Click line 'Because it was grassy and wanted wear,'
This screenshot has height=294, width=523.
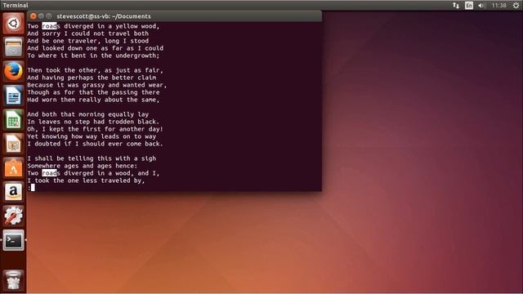(97, 85)
